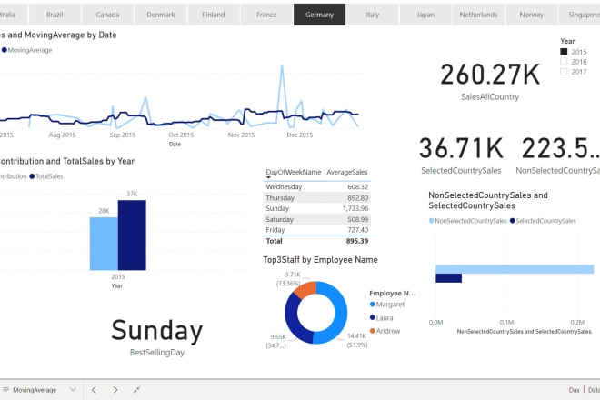Viewport: 600px width, 400px height.
Task: Click the Friday row value 727.40
Action: pyautogui.click(x=358, y=230)
